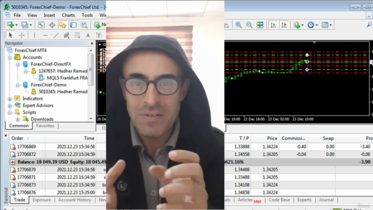Click the Navigator scroll down arrow
Screen dimensions: 373x210
pyautogui.click(x=91, y=118)
